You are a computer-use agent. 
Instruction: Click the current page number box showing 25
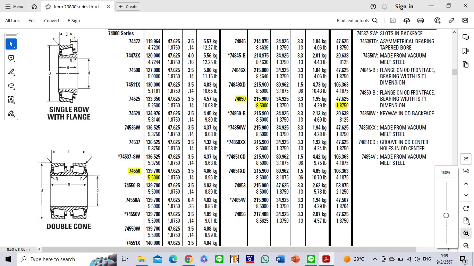coord(466,159)
